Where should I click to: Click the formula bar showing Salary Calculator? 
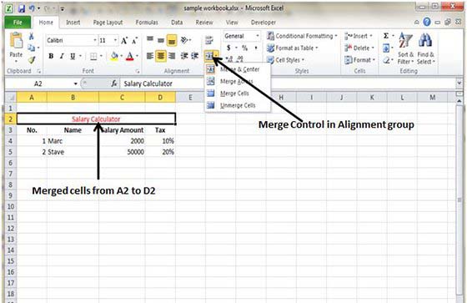coord(288,83)
